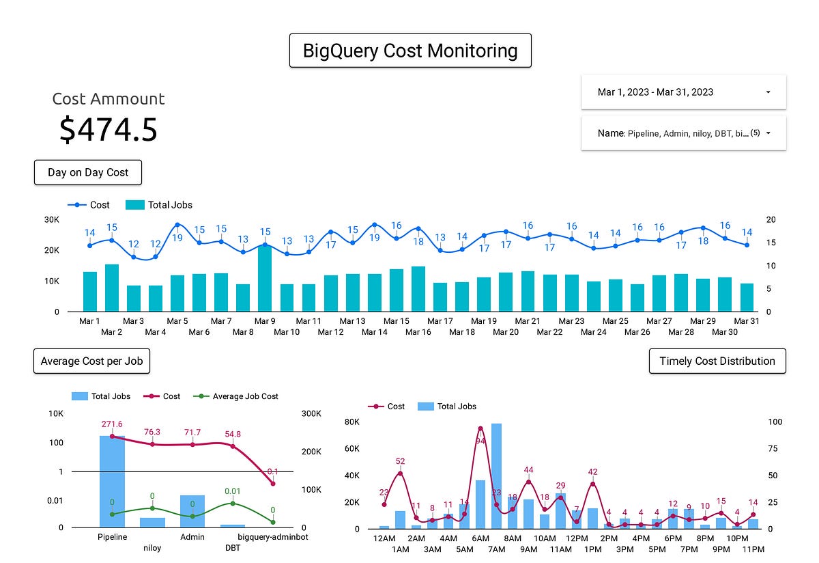
Task: Click the Timely Cost Distribution header
Action: pos(717,361)
